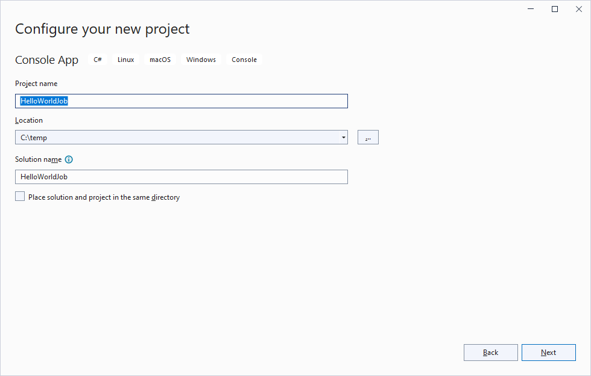This screenshot has width=591, height=376.
Task: Click the Linux tag
Action: coord(125,60)
